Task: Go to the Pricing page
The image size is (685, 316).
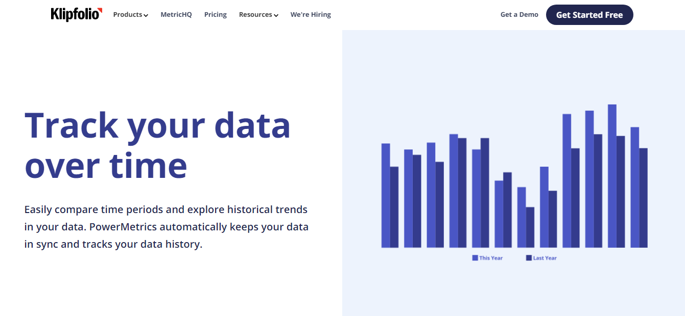Action: [x=216, y=15]
